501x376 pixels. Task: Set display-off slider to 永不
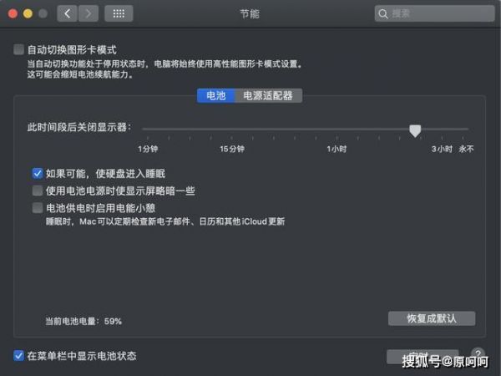pos(463,130)
